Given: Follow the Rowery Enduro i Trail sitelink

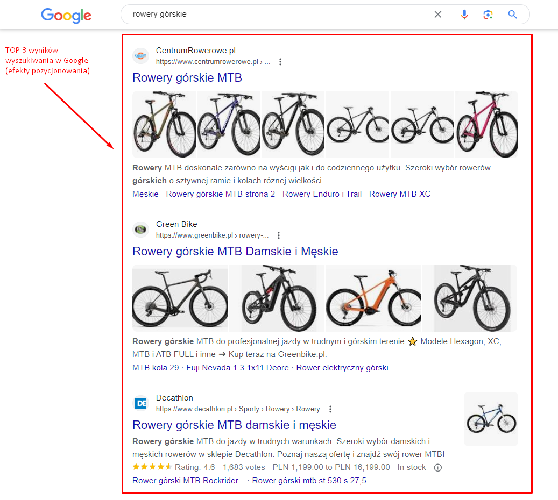Looking at the screenshot, I should click(x=322, y=194).
